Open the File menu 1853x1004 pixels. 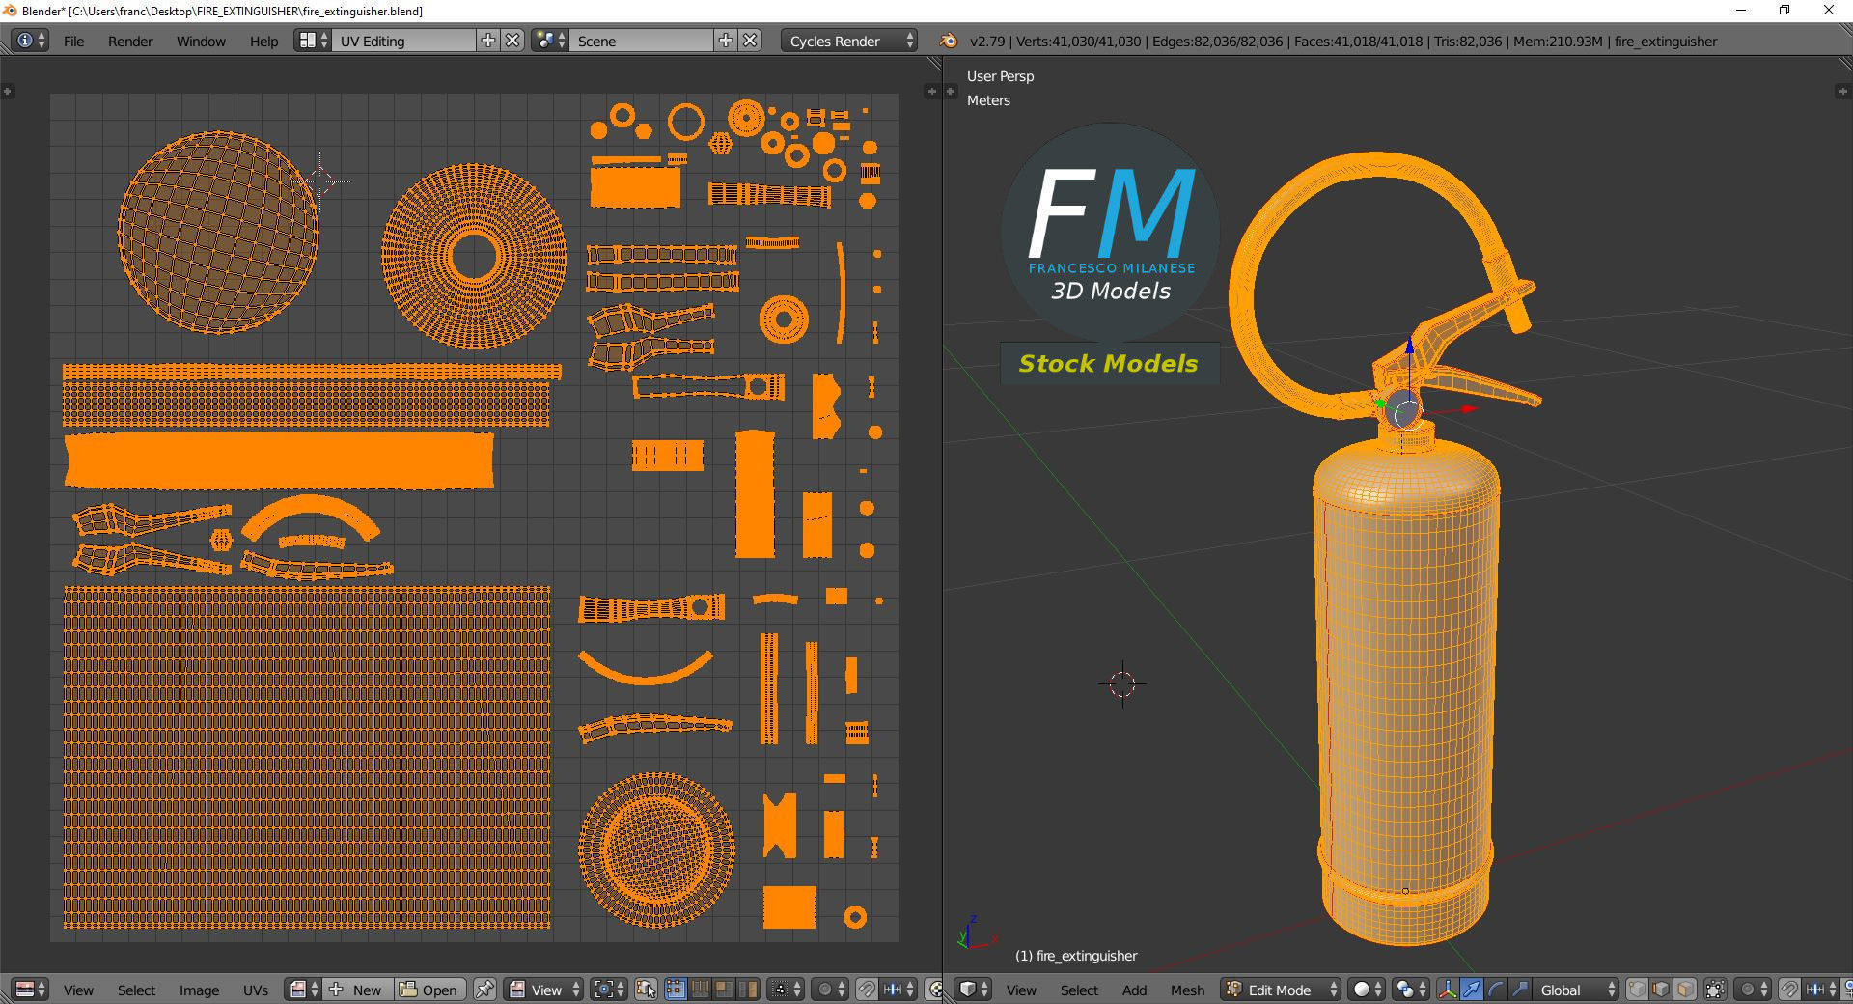point(73,41)
